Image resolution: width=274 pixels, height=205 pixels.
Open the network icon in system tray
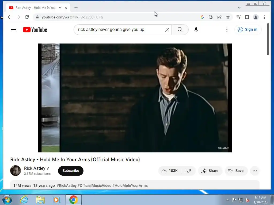coord(241,200)
